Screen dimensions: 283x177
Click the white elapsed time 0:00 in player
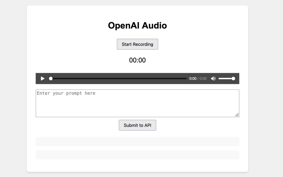click(193, 79)
